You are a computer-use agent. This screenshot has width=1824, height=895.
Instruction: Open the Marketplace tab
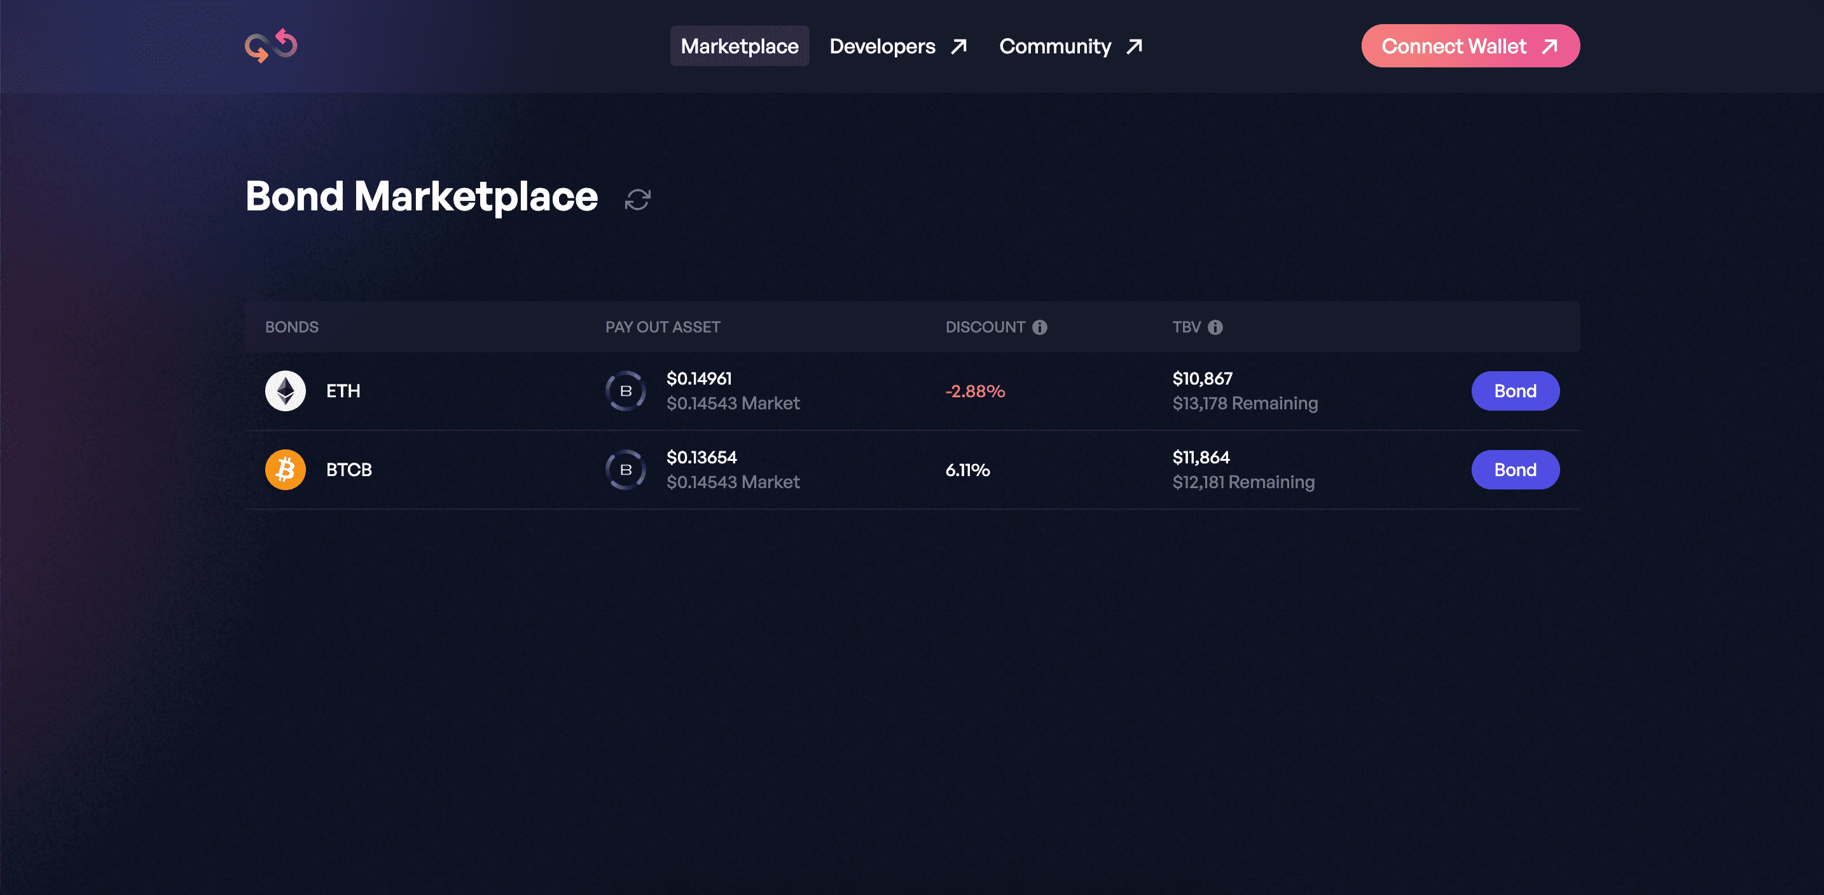(739, 46)
